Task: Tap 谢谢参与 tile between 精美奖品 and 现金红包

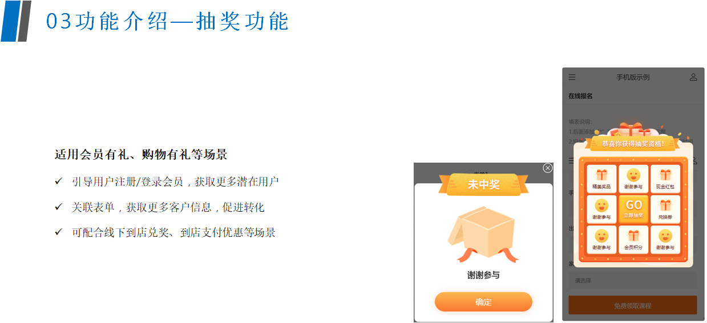Action: coord(633,179)
